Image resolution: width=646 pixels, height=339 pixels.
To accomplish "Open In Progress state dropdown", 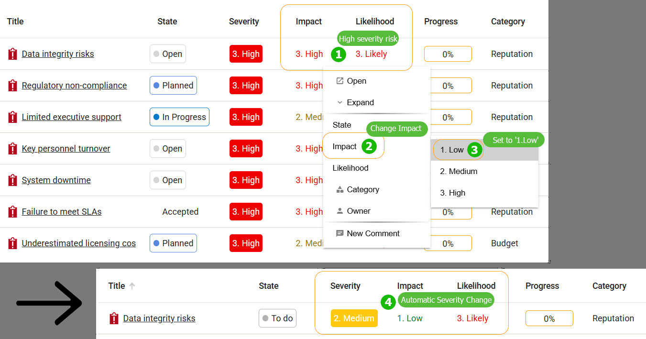I will point(179,117).
